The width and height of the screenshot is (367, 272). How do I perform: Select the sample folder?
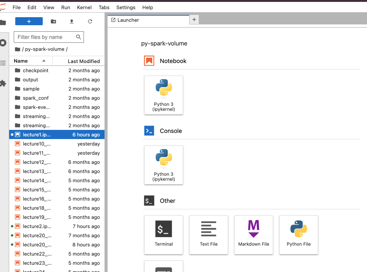[57, 89]
